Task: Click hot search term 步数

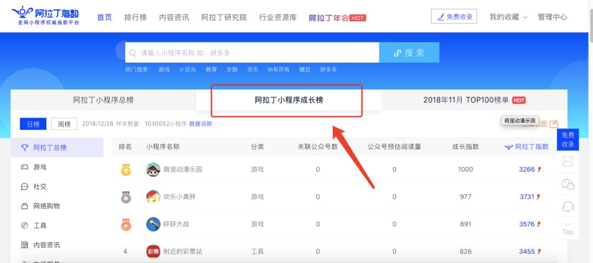Action: point(232,70)
